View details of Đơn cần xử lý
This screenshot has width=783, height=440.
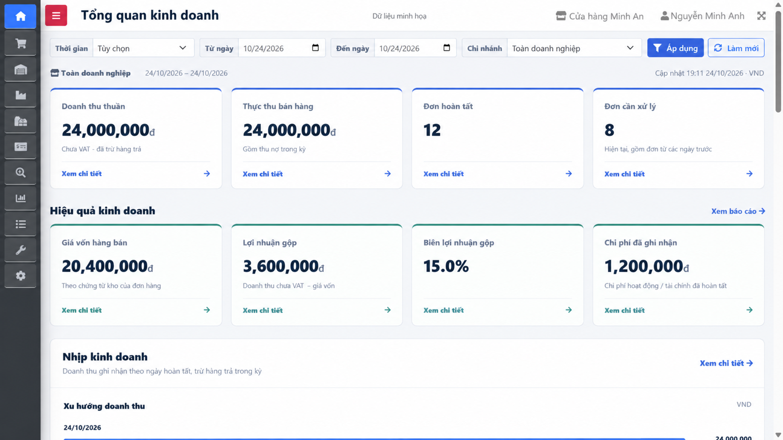tap(678, 173)
